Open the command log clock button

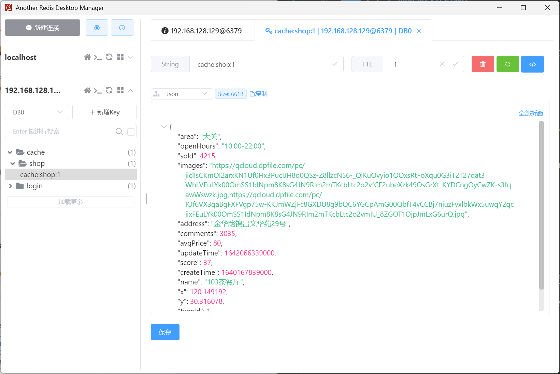point(122,28)
